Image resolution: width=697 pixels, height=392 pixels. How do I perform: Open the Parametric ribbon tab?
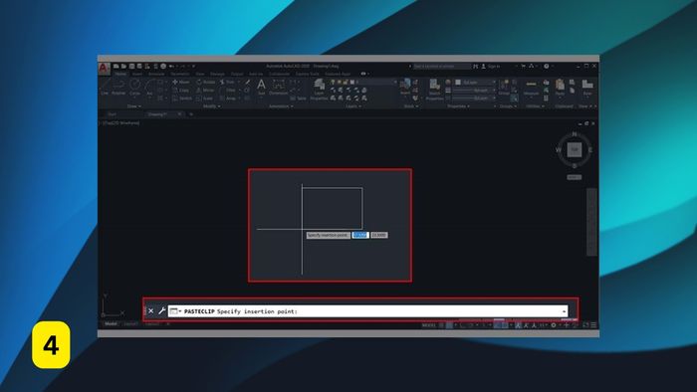point(180,74)
